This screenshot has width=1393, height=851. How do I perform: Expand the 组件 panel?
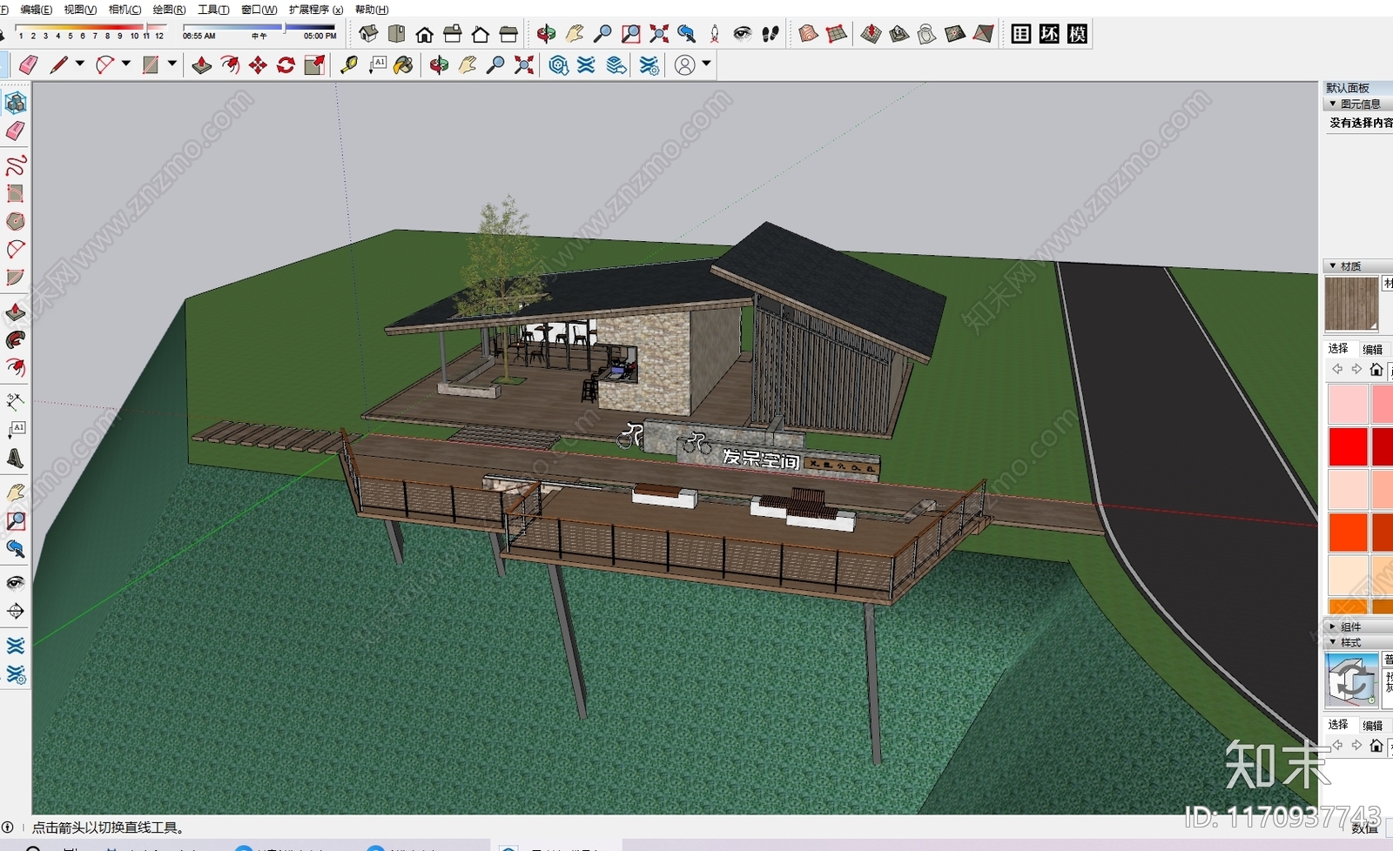click(1332, 627)
